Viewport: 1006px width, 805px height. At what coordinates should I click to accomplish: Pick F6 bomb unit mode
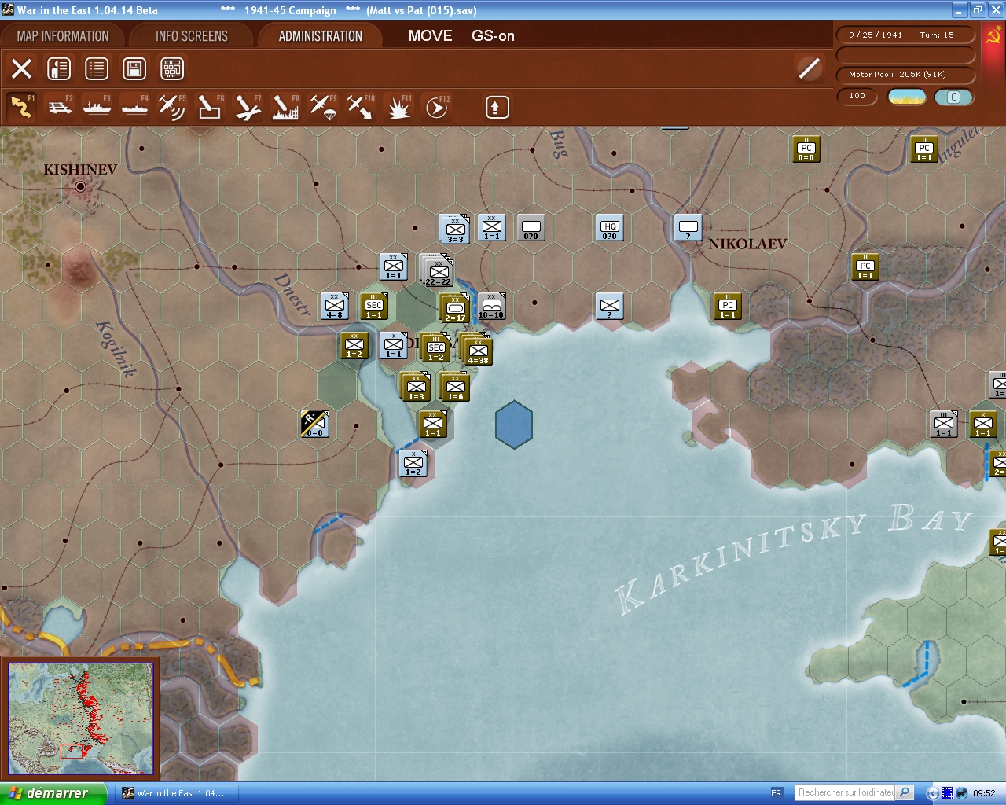pyautogui.click(x=210, y=107)
